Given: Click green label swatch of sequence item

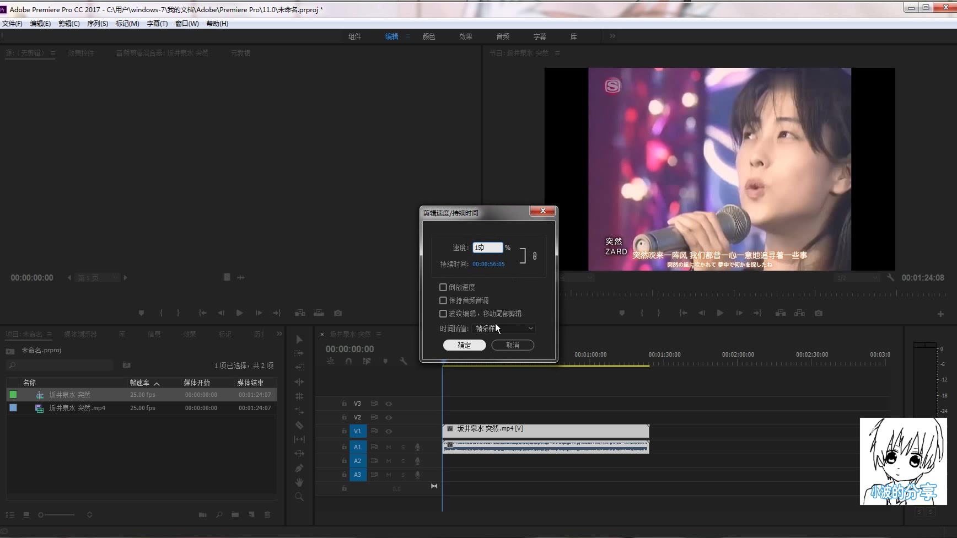Looking at the screenshot, I should pos(13,395).
